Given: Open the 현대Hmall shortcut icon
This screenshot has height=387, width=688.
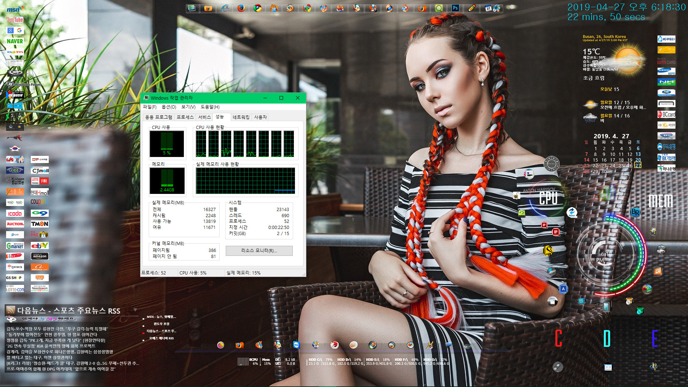Looking at the screenshot, I should (40, 192).
